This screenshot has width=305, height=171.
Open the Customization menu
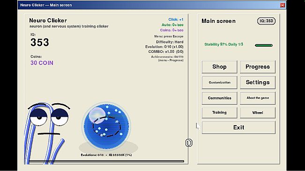point(219,82)
